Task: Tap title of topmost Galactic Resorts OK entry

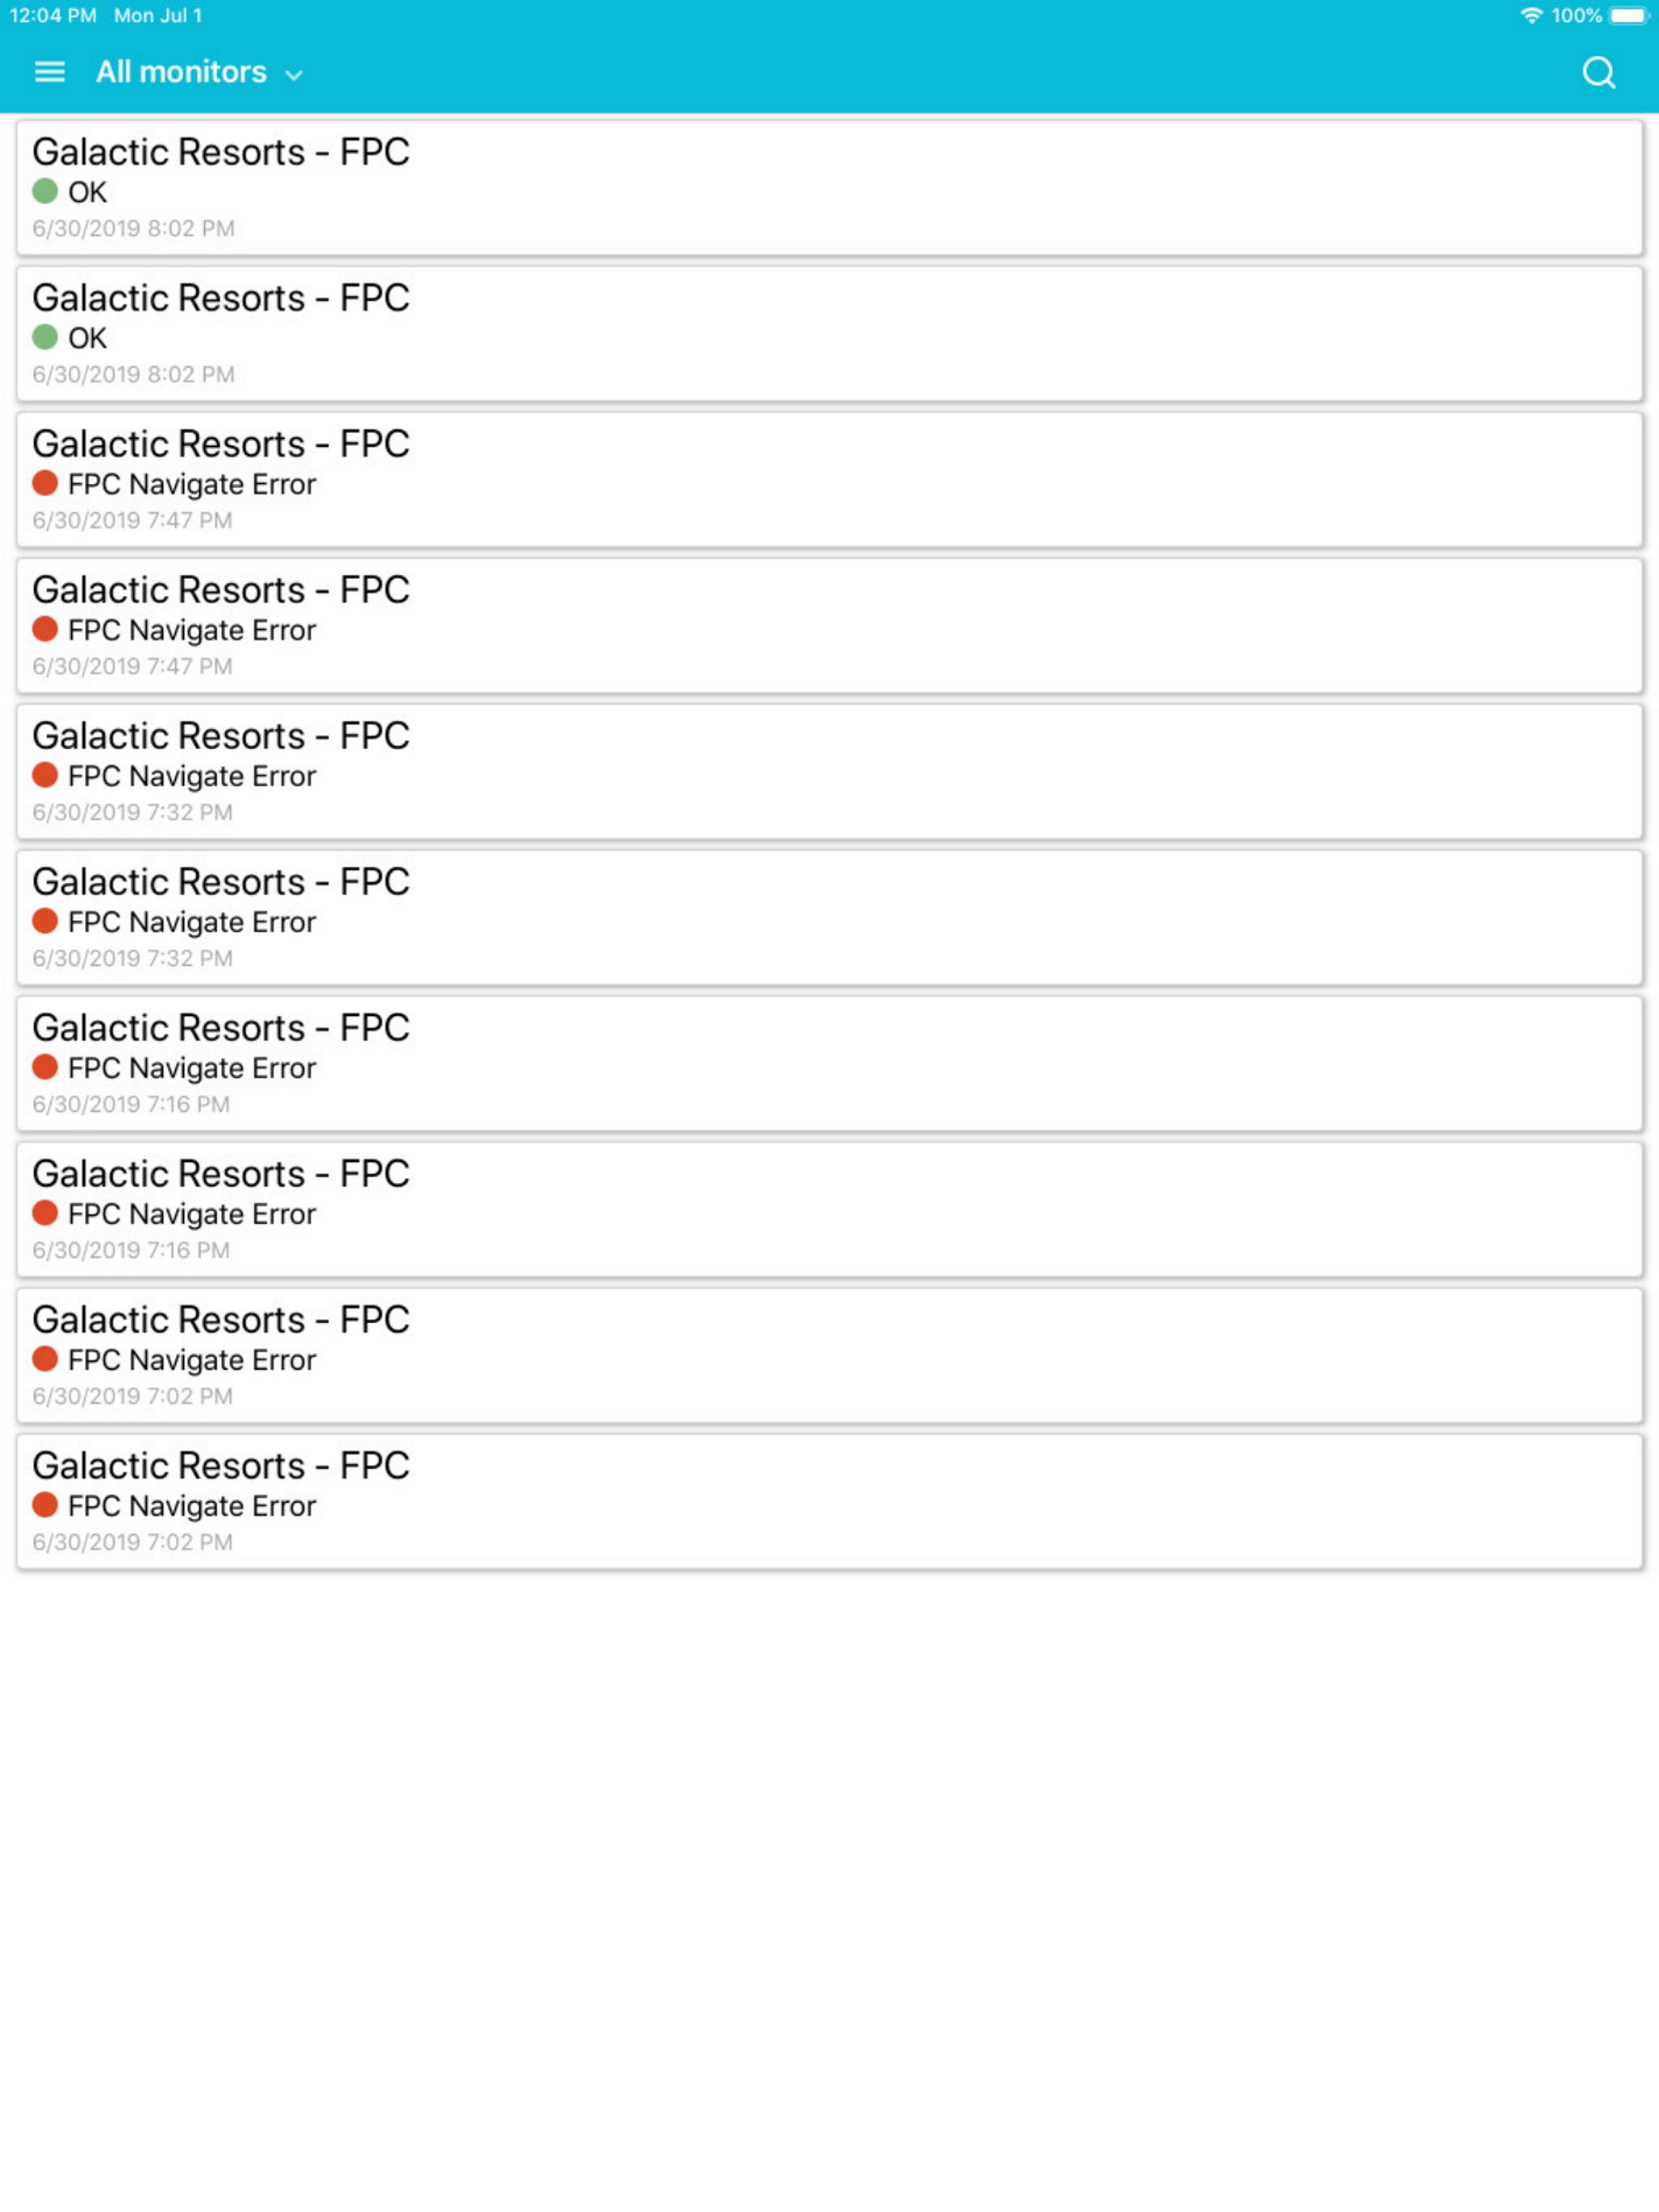Action: coord(221,152)
